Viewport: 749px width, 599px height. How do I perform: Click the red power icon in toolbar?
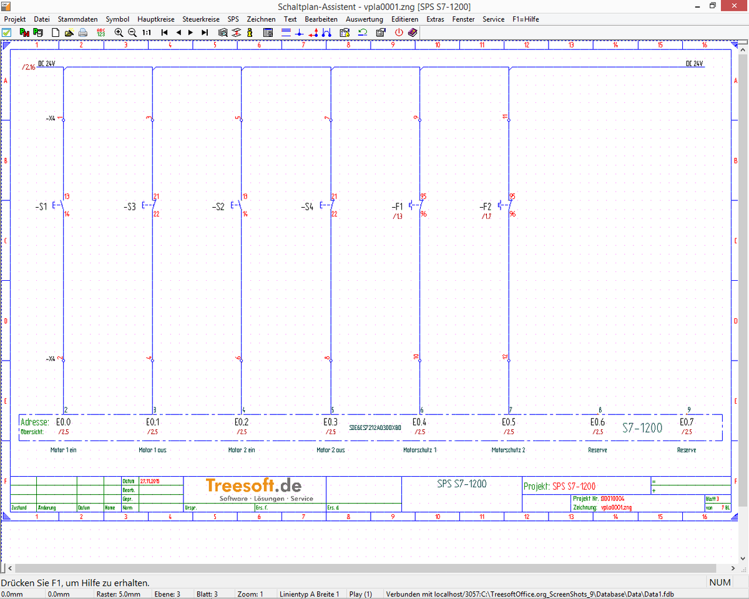399,32
